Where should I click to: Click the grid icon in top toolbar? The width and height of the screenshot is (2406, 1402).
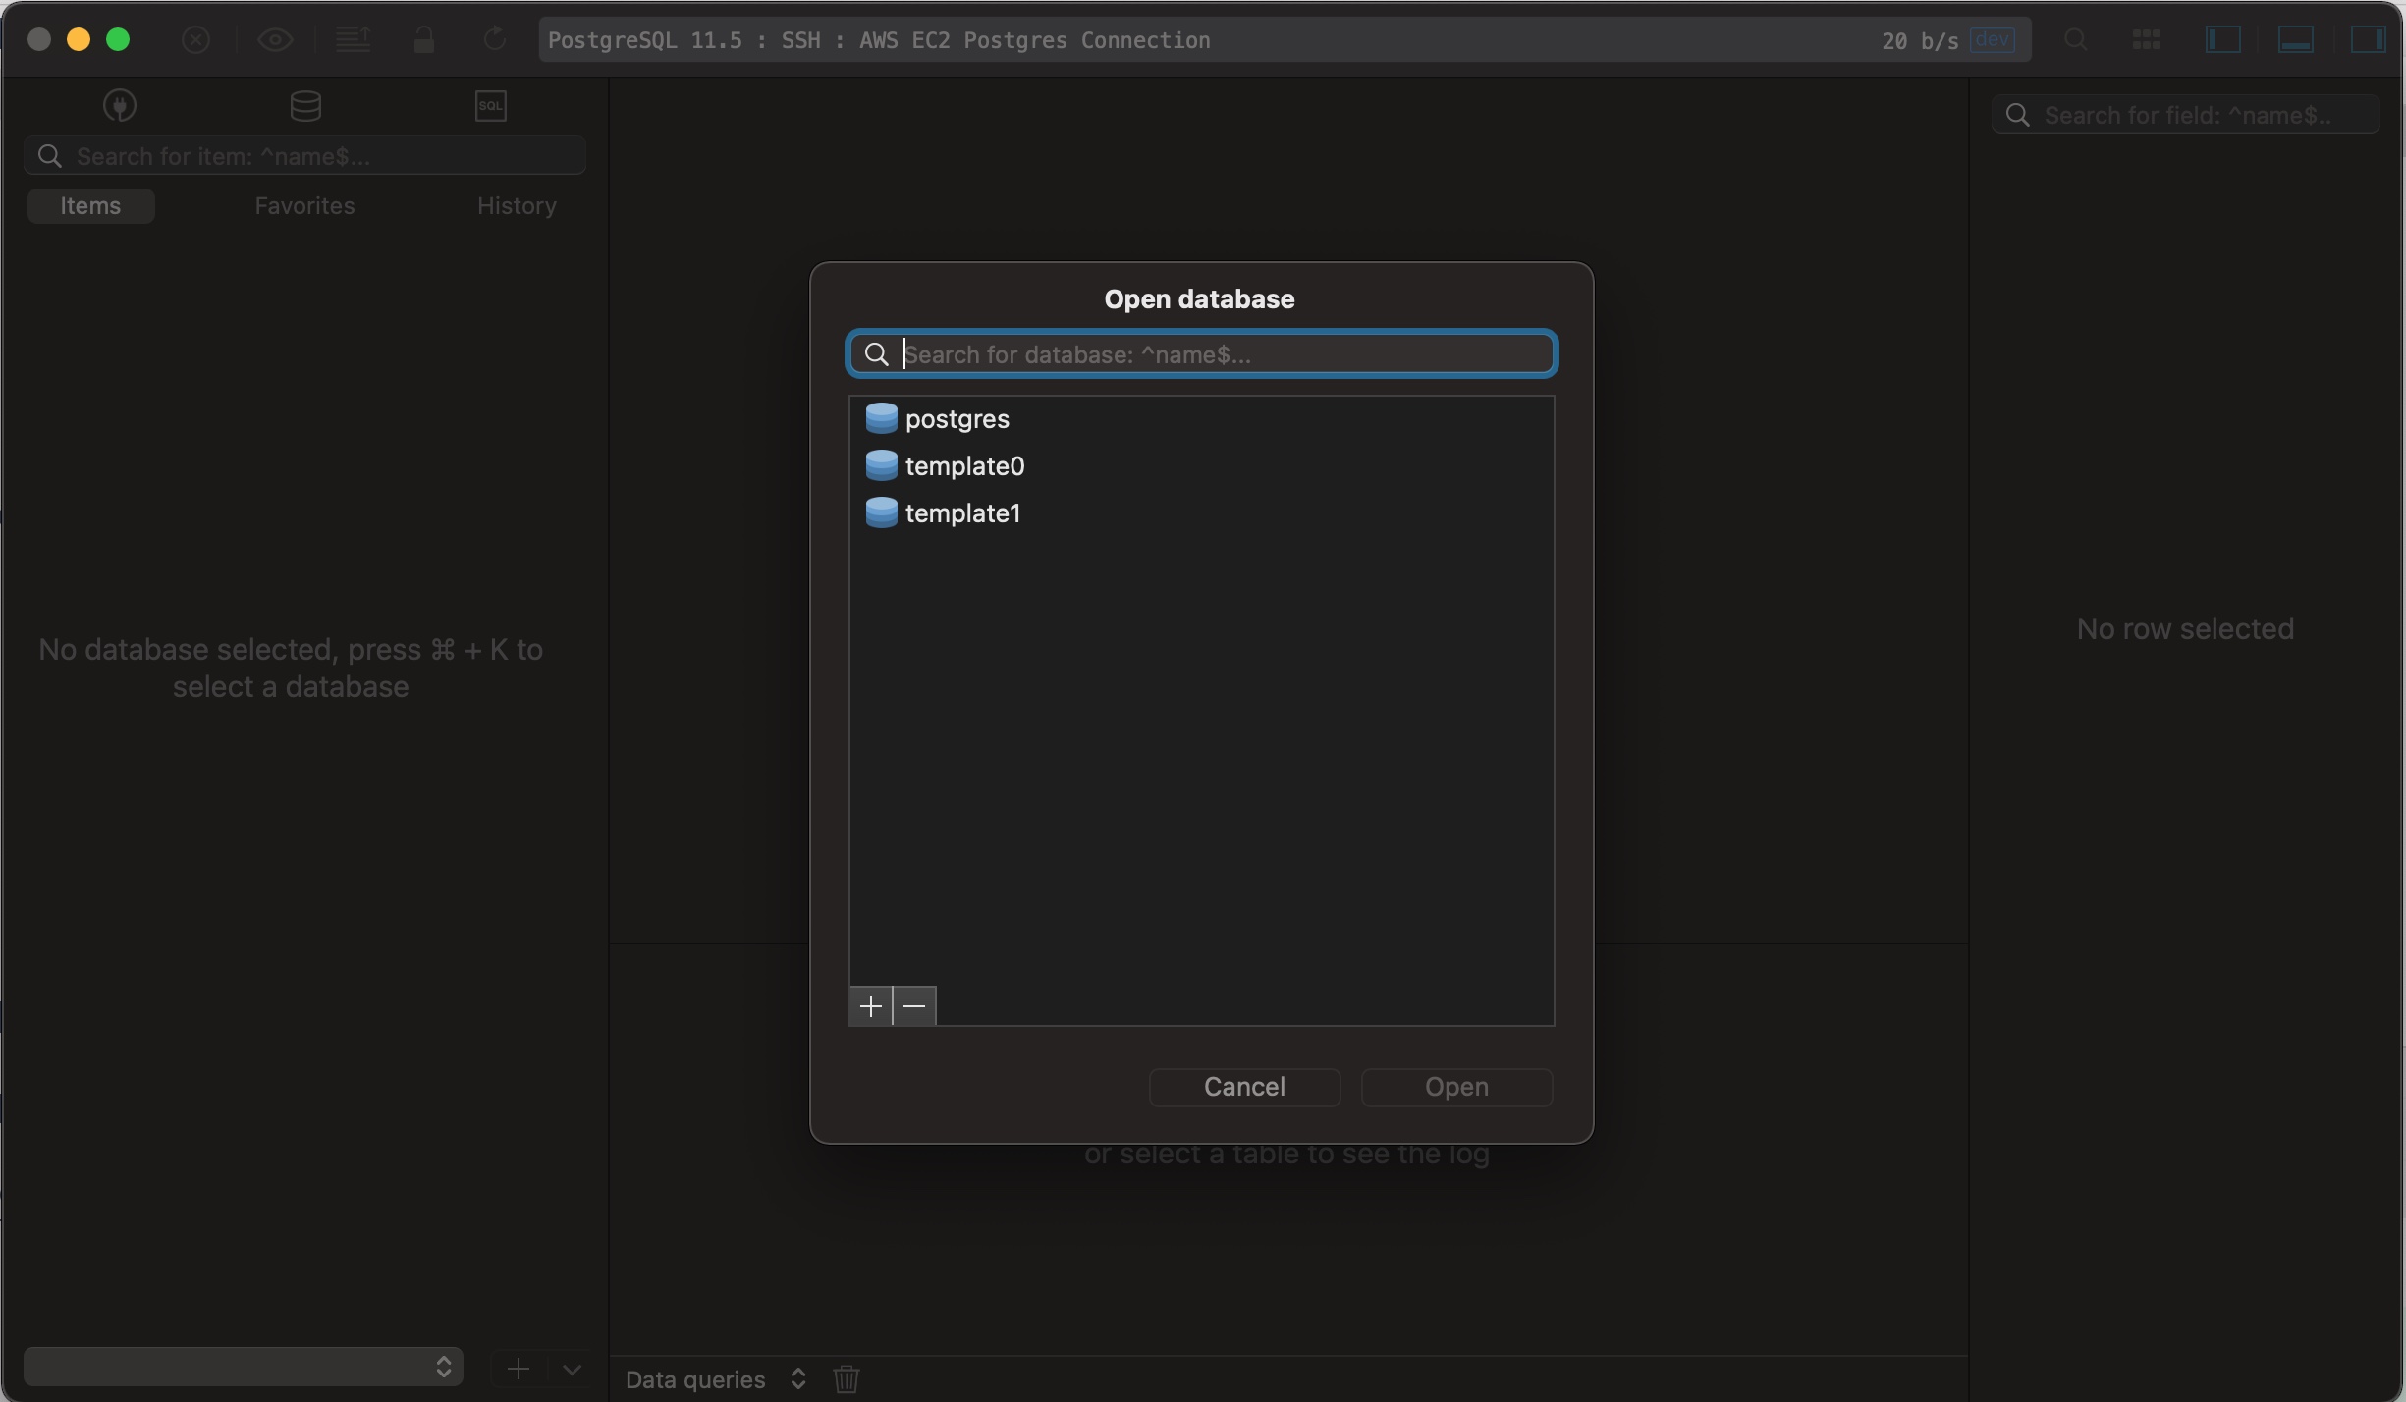point(2146,40)
